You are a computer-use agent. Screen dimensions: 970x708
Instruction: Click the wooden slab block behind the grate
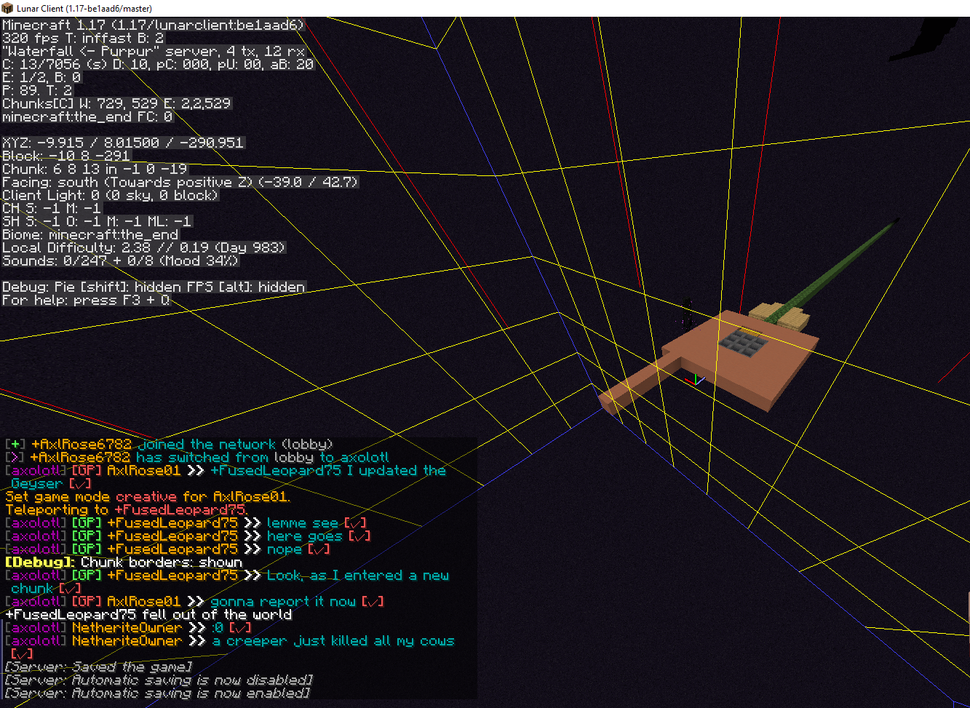point(780,315)
